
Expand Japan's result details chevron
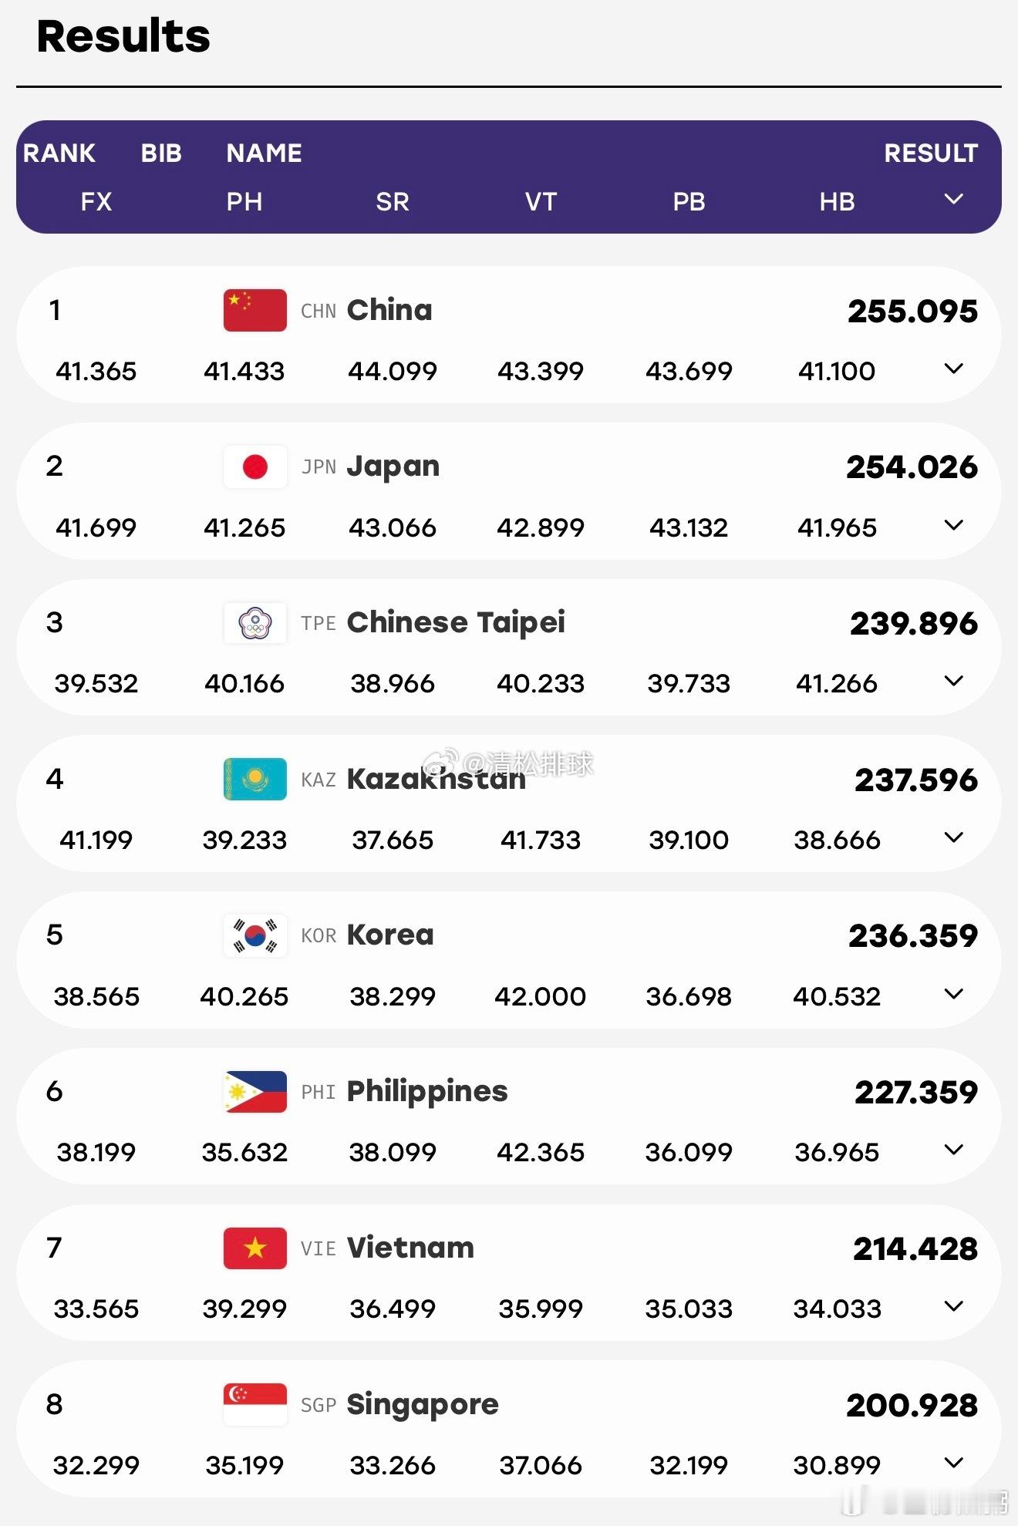pyautogui.click(x=954, y=526)
